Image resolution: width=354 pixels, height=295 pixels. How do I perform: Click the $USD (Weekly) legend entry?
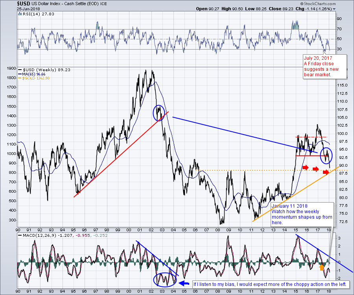[x=39, y=69]
